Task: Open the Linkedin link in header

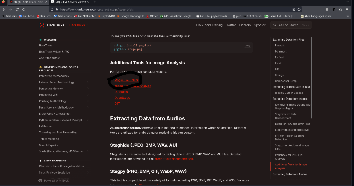Action: click(x=245, y=25)
